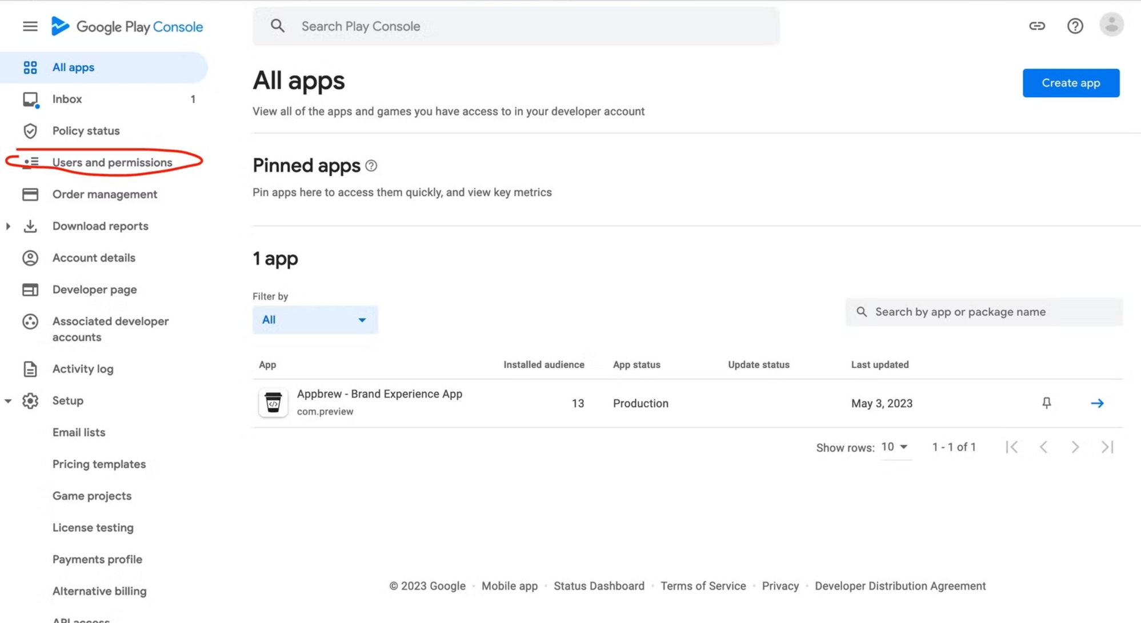Click the search magnifier icon in top bar
Viewport: 1141px width, 623px height.
pos(278,26)
